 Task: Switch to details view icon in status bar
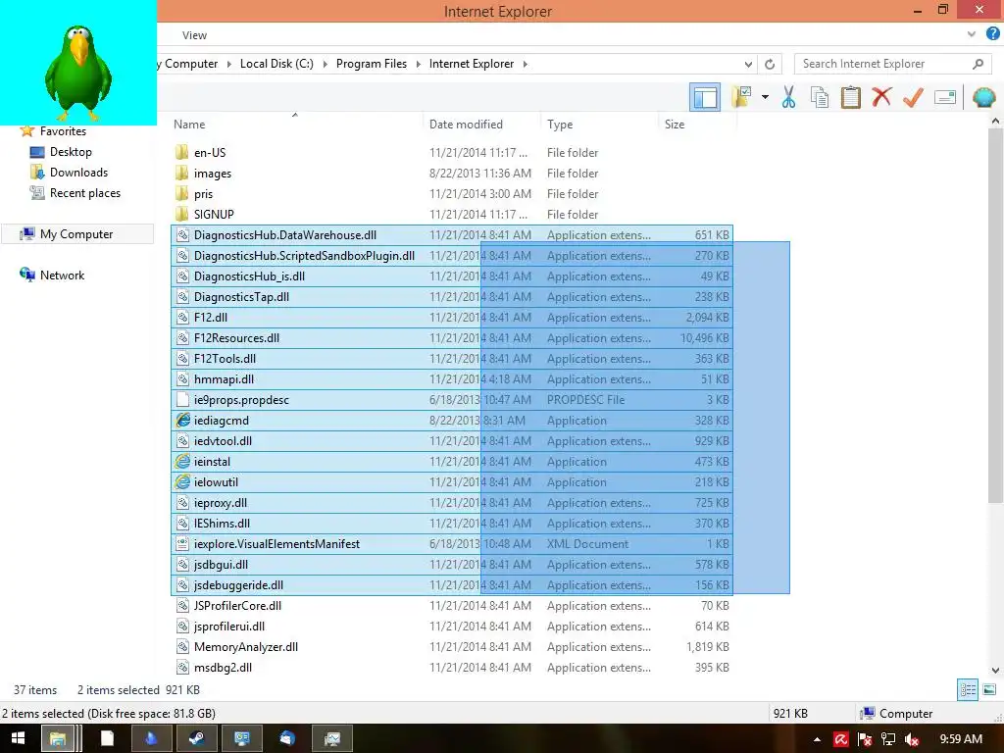click(x=968, y=689)
